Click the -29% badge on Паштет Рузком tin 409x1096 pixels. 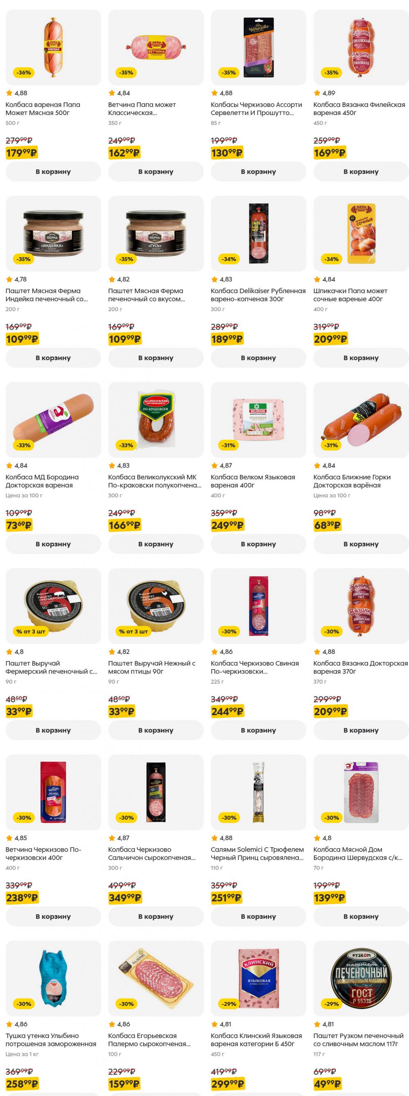point(332,1004)
